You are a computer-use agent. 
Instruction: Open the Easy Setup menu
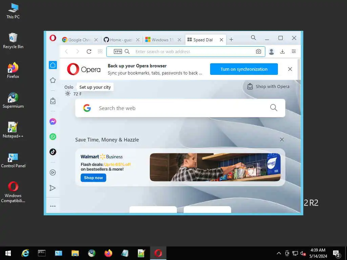(294, 51)
